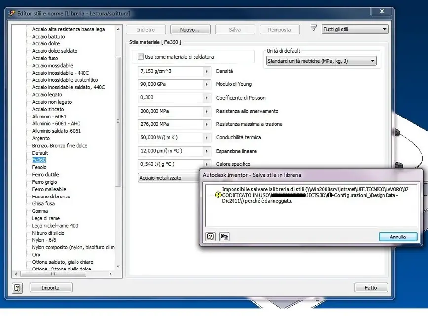
Task: Expand arrow next to Modulo di Young field
Action: 207,84
